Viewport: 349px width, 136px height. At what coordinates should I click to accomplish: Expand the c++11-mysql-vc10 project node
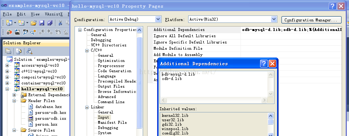click(x=7, y=72)
